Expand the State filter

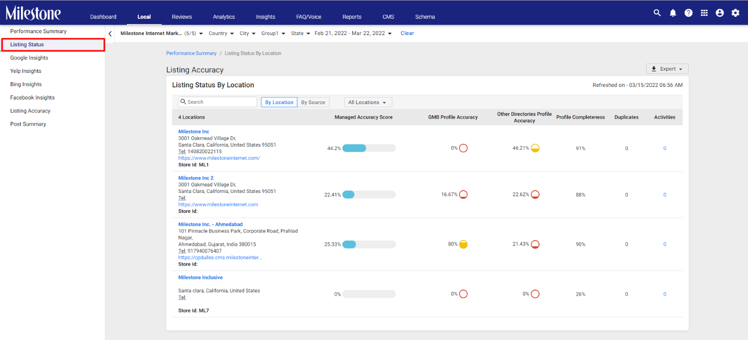[x=301, y=34]
